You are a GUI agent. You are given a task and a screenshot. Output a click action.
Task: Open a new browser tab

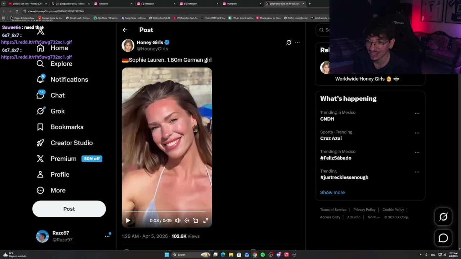click(x=310, y=4)
